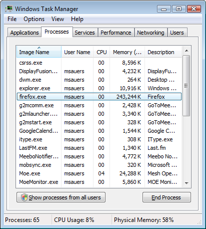Select the itype.exe process
Image resolution: width=206 pixels, height=229 pixels.
(x=99, y=139)
